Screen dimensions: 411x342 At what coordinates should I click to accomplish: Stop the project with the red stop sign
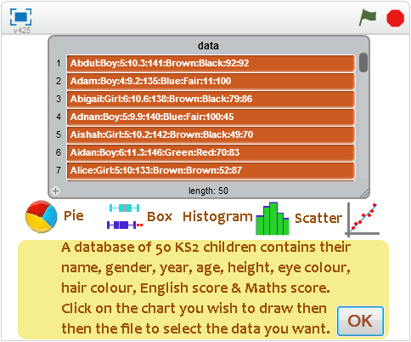(395, 18)
